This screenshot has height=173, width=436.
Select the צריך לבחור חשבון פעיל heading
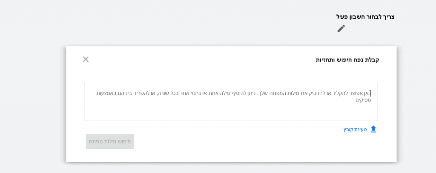pyautogui.click(x=365, y=17)
